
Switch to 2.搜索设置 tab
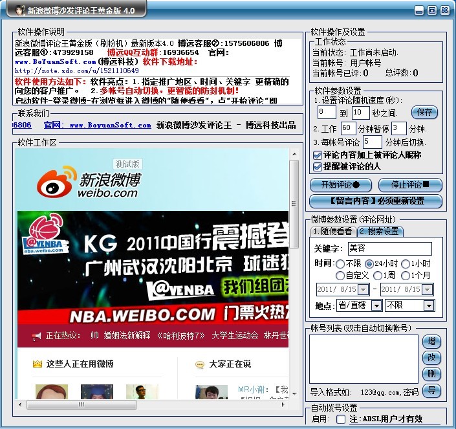click(380, 231)
